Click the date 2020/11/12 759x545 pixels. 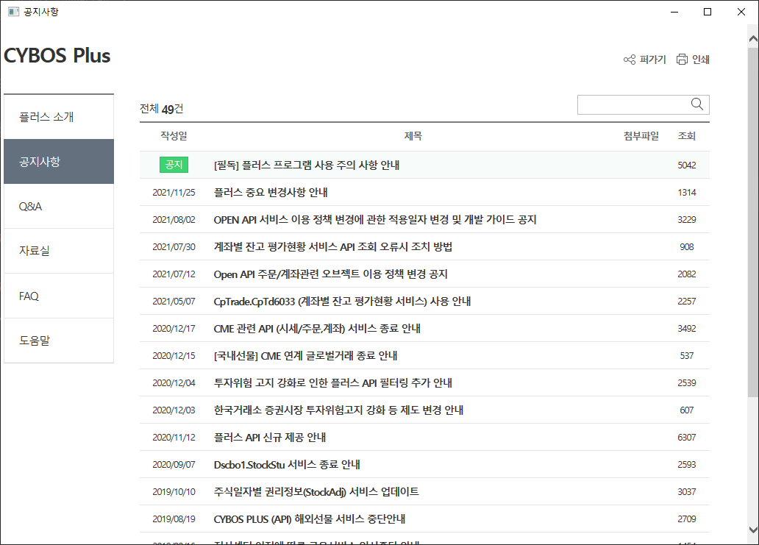click(x=174, y=438)
